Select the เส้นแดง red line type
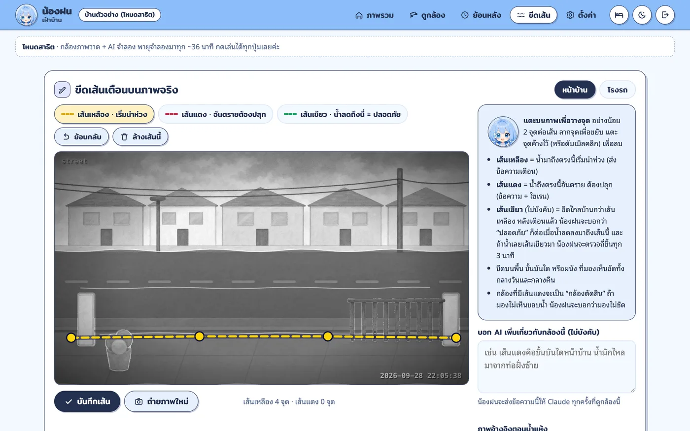The width and height of the screenshot is (690, 431). (x=215, y=114)
